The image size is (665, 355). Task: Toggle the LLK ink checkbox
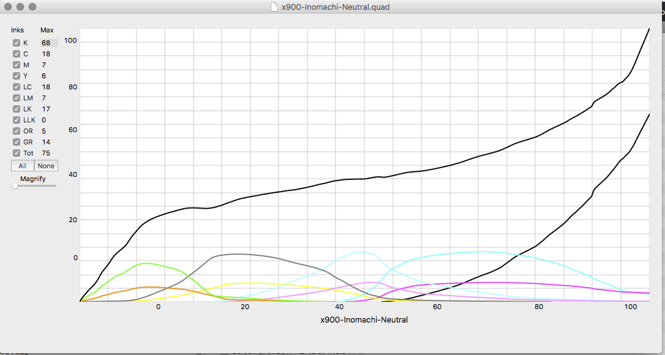(x=17, y=120)
